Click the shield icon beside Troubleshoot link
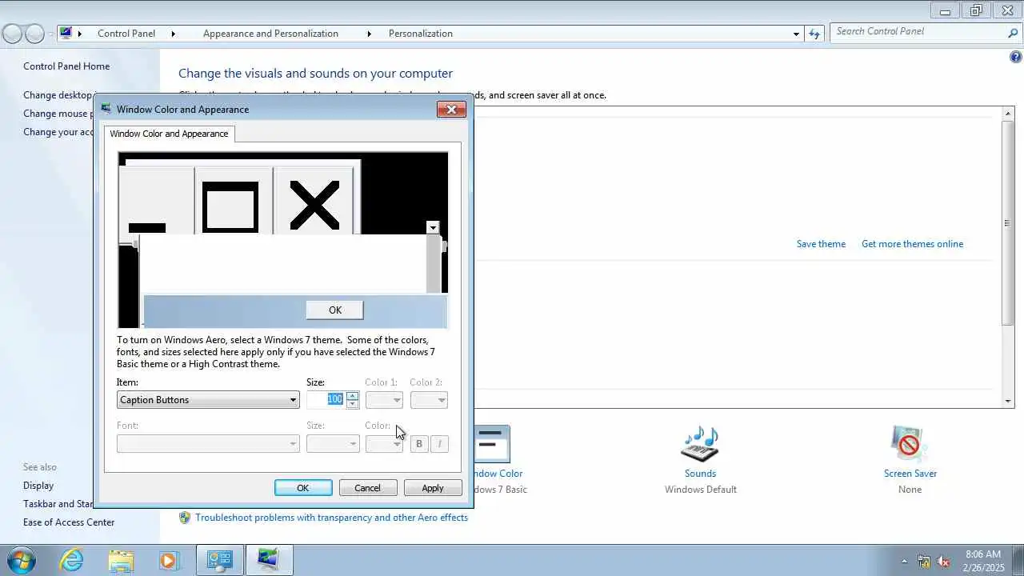Image resolution: width=1024 pixels, height=576 pixels. point(185,518)
